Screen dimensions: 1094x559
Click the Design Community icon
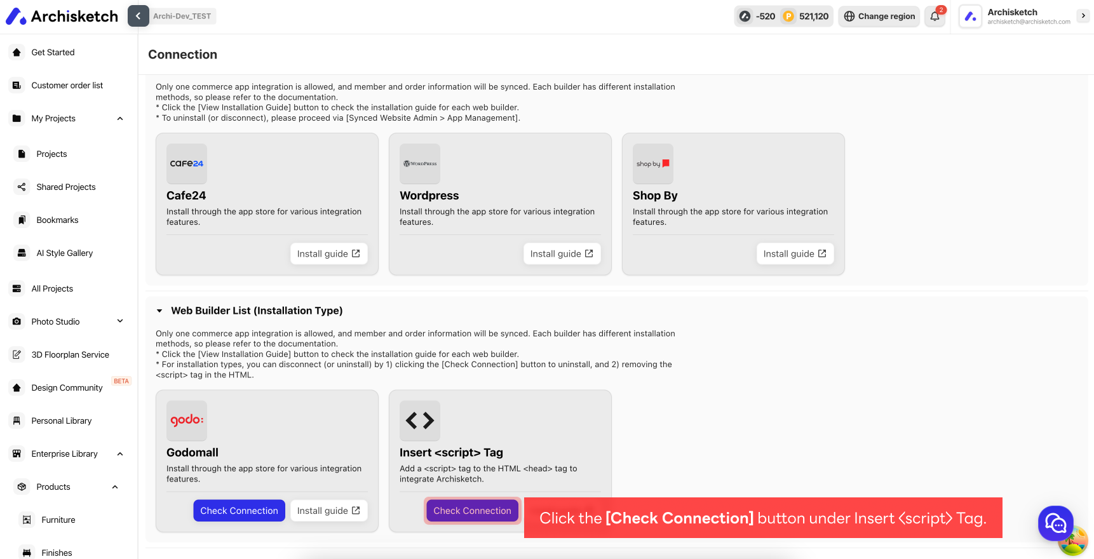pyautogui.click(x=17, y=387)
